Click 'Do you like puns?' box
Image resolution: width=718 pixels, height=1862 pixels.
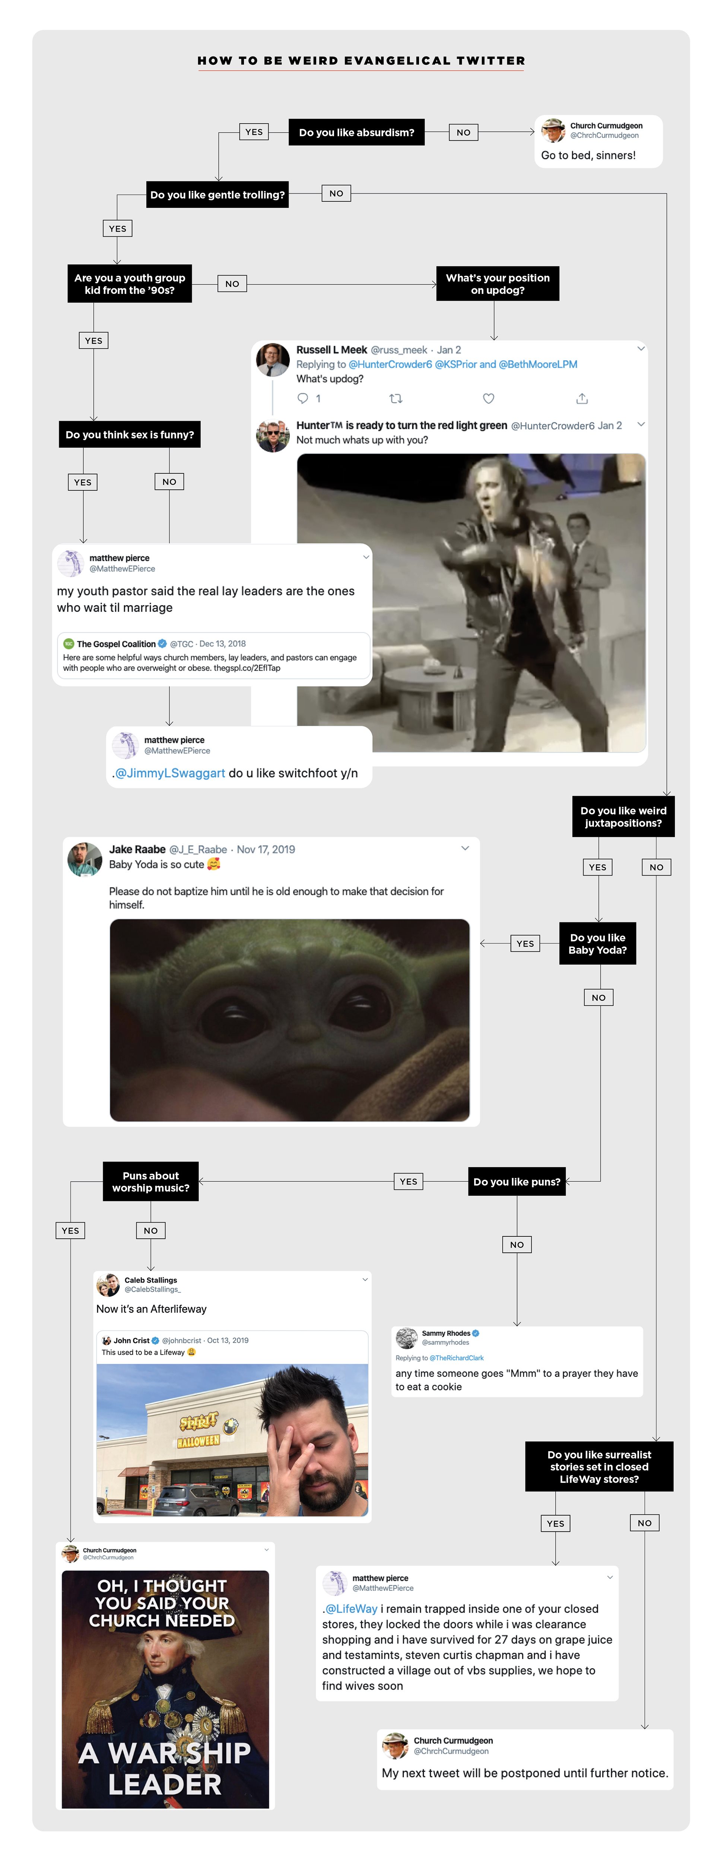click(517, 1182)
